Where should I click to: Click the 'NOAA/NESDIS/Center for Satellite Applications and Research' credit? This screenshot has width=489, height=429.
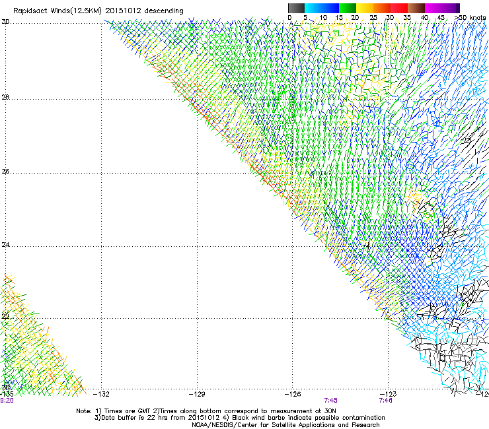click(285, 425)
